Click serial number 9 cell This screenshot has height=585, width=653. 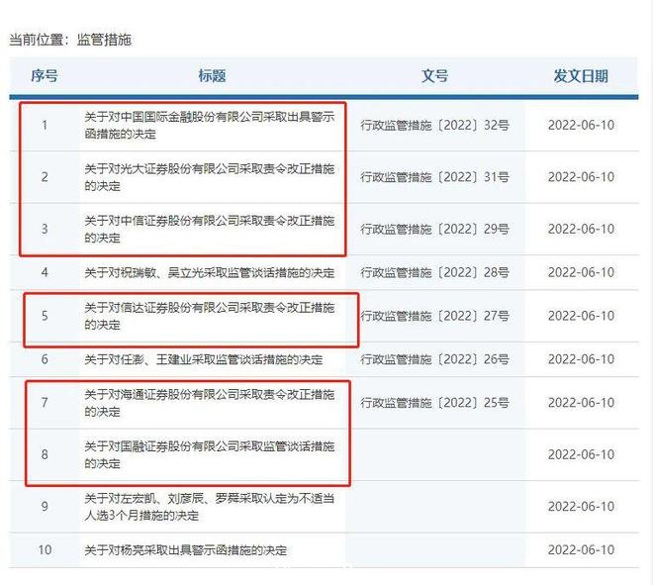(45, 507)
